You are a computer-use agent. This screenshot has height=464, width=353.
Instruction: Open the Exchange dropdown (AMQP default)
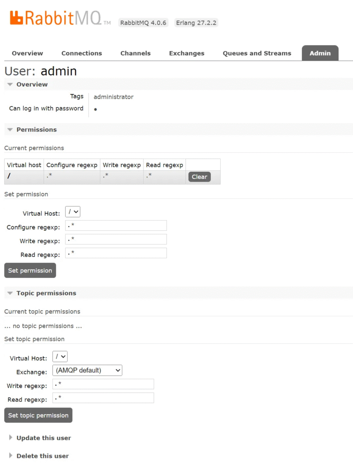[x=87, y=370]
